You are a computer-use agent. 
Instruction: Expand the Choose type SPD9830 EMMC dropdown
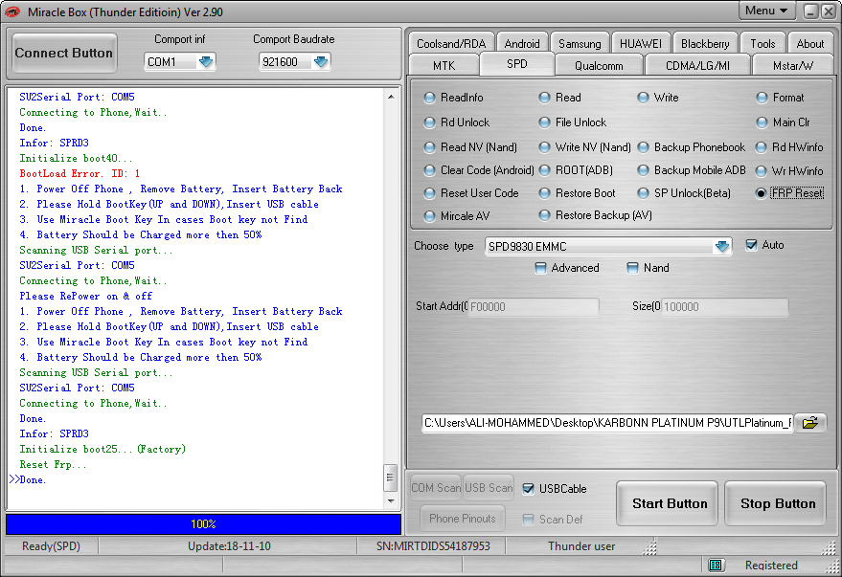722,246
